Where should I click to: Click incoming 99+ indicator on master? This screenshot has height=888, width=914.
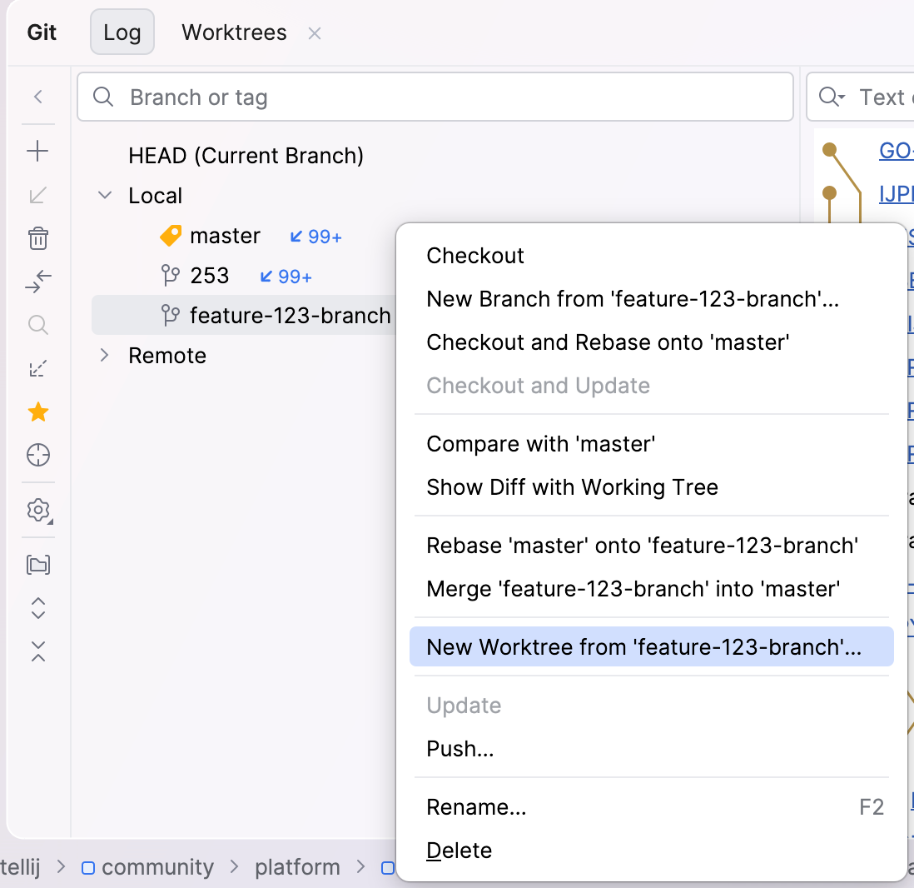click(x=316, y=237)
